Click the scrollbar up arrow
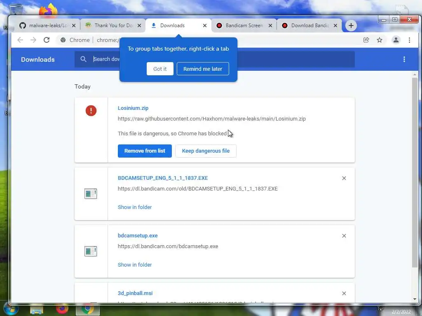422x316 pixels. 415,74
